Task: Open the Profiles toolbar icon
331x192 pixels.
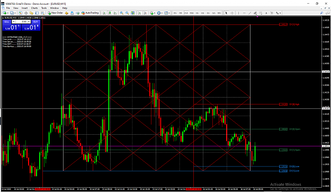Action: click(x=12, y=13)
